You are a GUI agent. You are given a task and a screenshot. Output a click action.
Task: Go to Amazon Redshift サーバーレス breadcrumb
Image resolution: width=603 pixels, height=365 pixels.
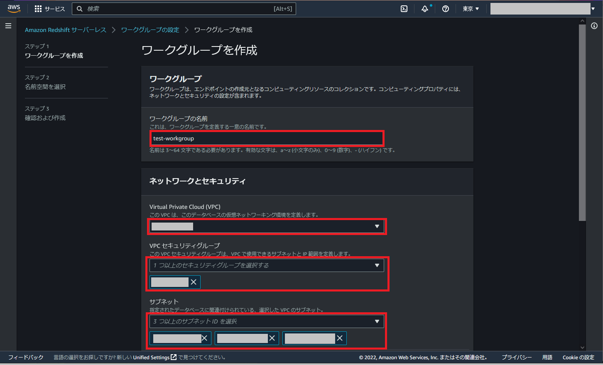(66, 30)
